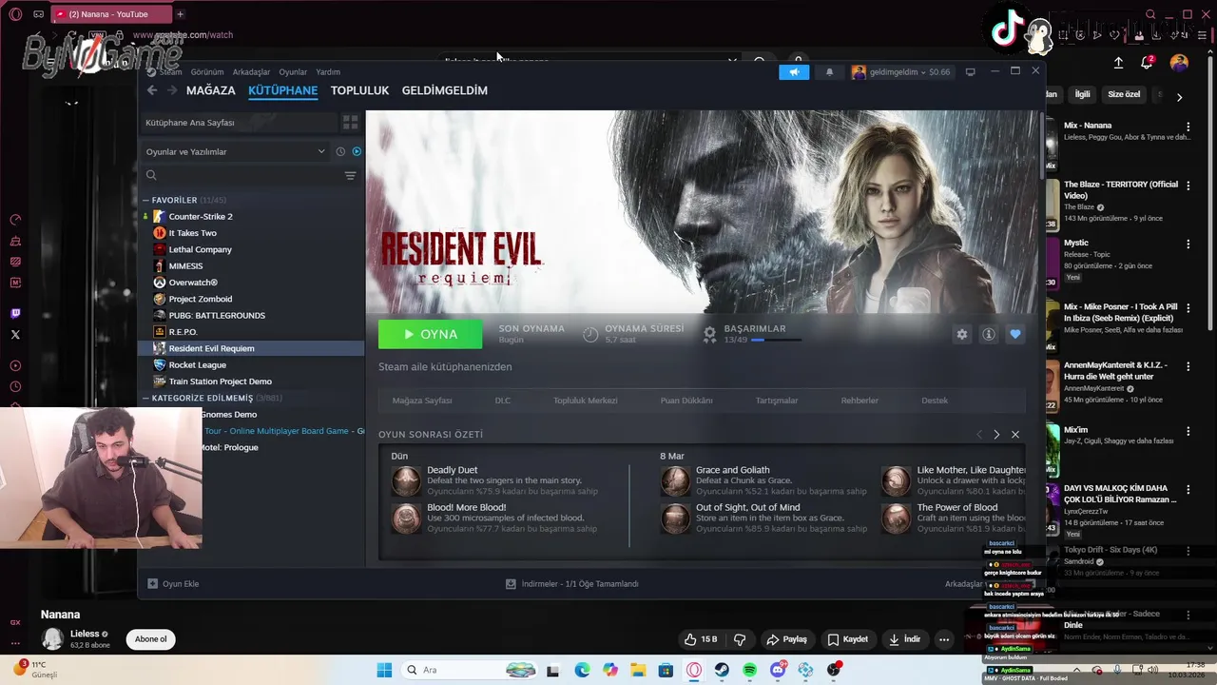Click İndir button under video
This screenshot has height=685, width=1217.
click(x=905, y=639)
